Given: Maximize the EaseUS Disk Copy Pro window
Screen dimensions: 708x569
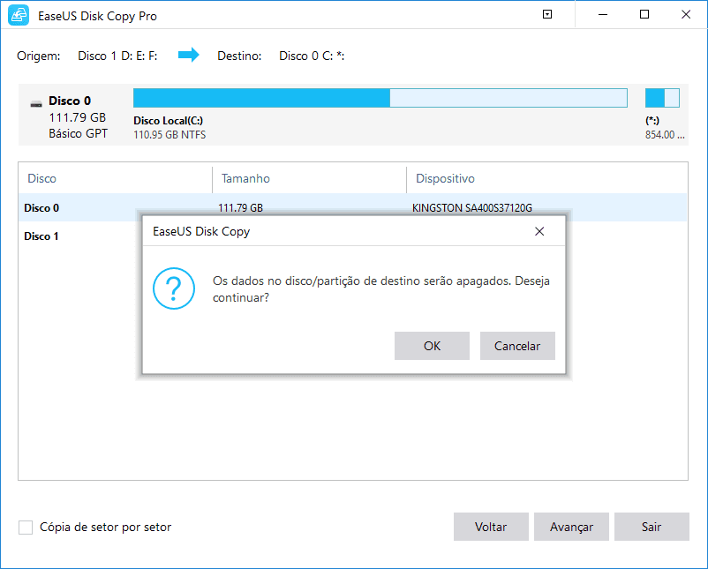Looking at the screenshot, I should [x=644, y=14].
